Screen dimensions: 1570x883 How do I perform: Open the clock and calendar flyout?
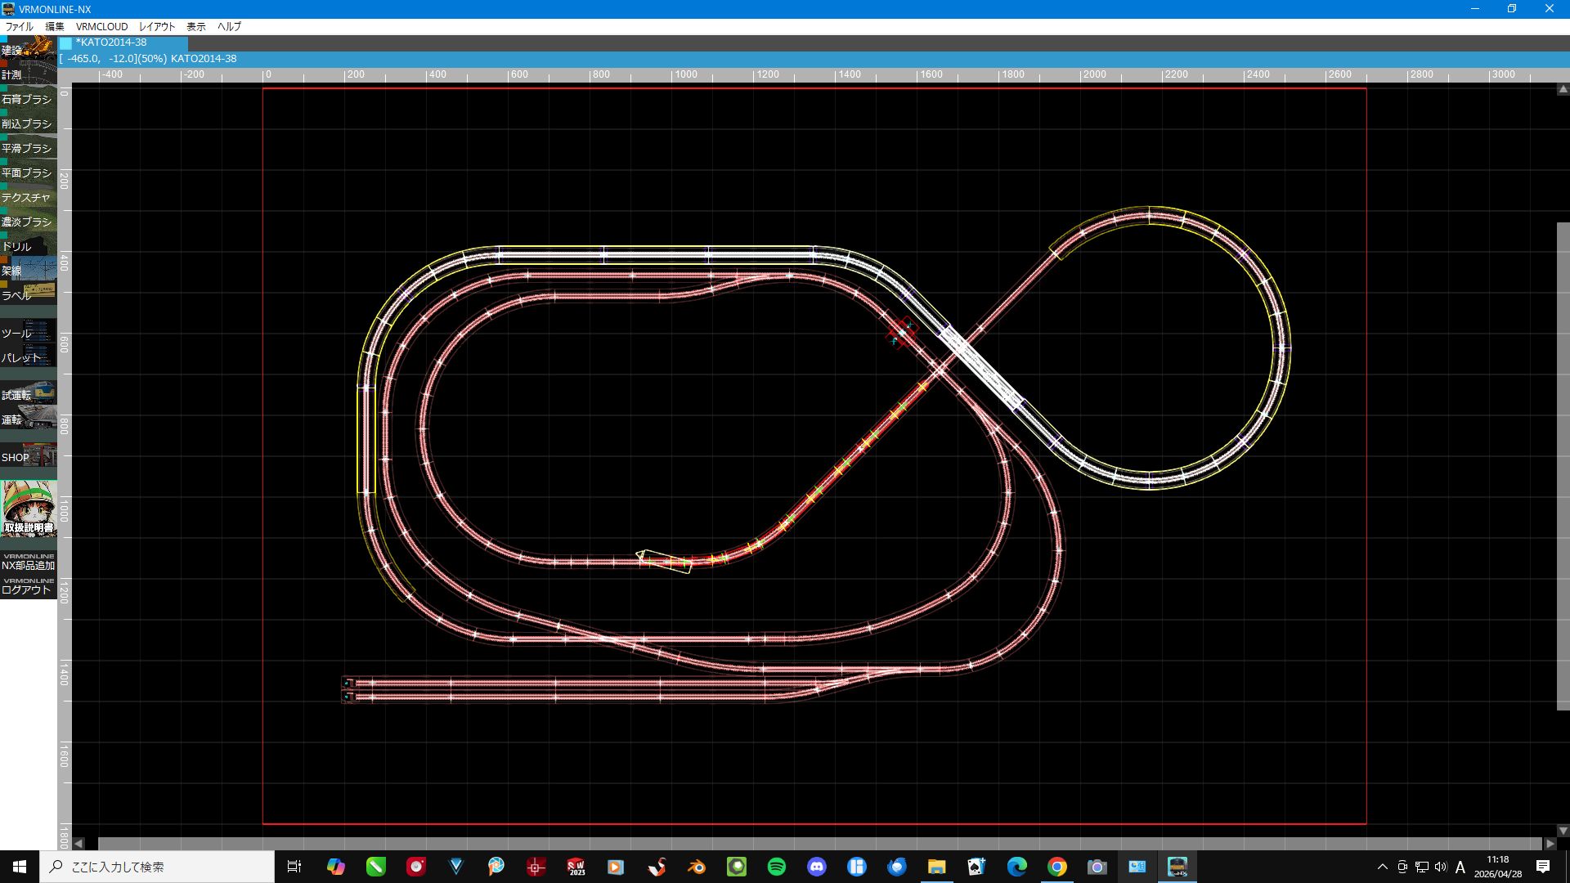1498,867
